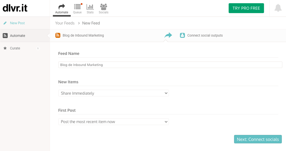Click the star icon beside Curate
286x151 pixels.
click(5, 48)
